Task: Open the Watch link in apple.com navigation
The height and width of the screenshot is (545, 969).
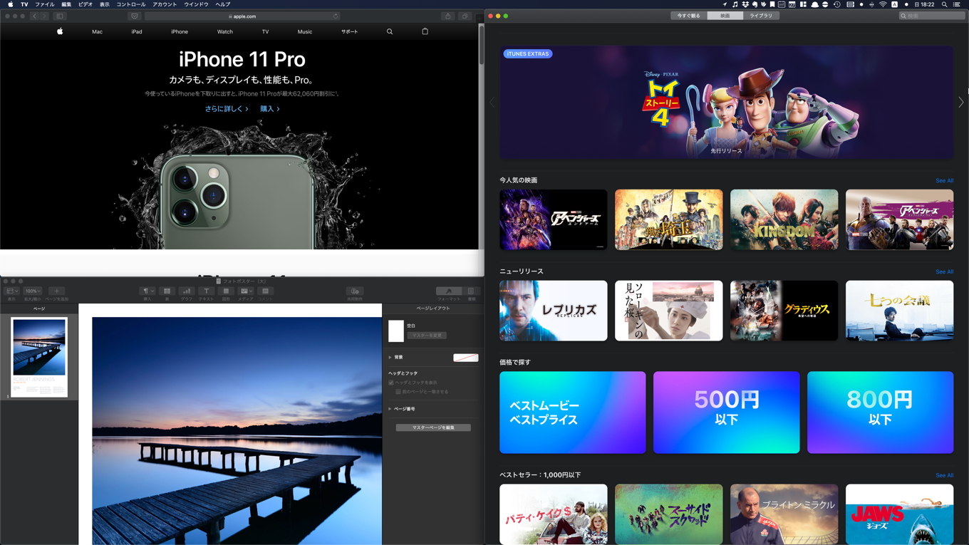Action: (225, 31)
